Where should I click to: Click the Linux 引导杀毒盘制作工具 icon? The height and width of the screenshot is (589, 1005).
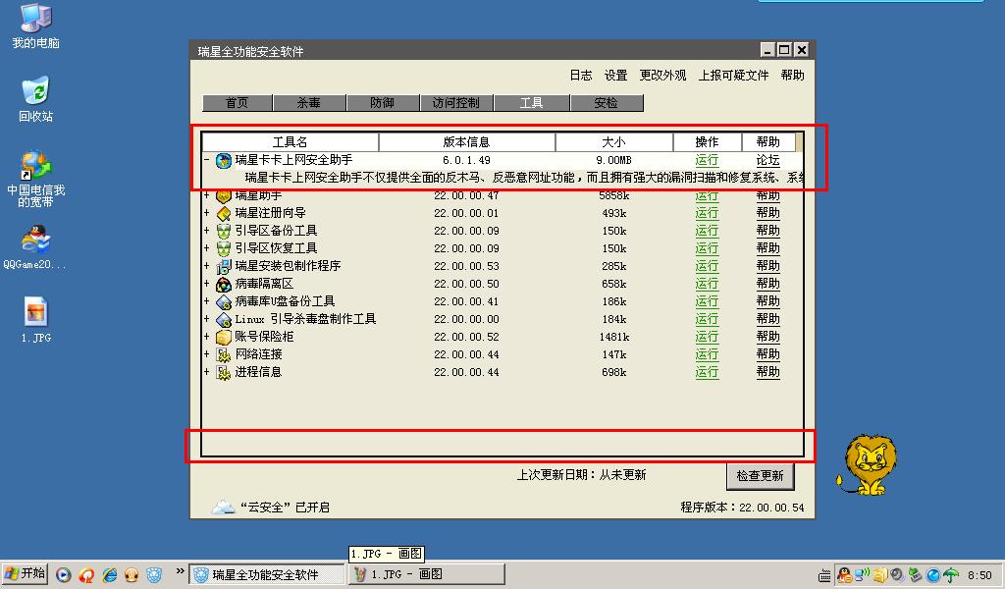pyautogui.click(x=223, y=318)
